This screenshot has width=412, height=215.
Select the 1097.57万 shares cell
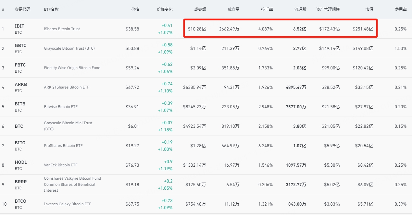296,165
